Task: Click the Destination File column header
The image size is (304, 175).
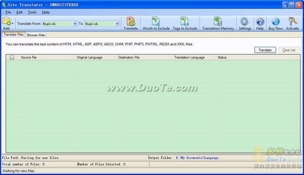Action: [x=144, y=57]
